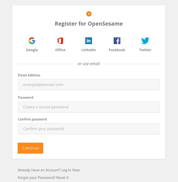Viewport: 178px width, 182px height.
Task: Click the orange Continue button
Action: [x=31, y=148]
